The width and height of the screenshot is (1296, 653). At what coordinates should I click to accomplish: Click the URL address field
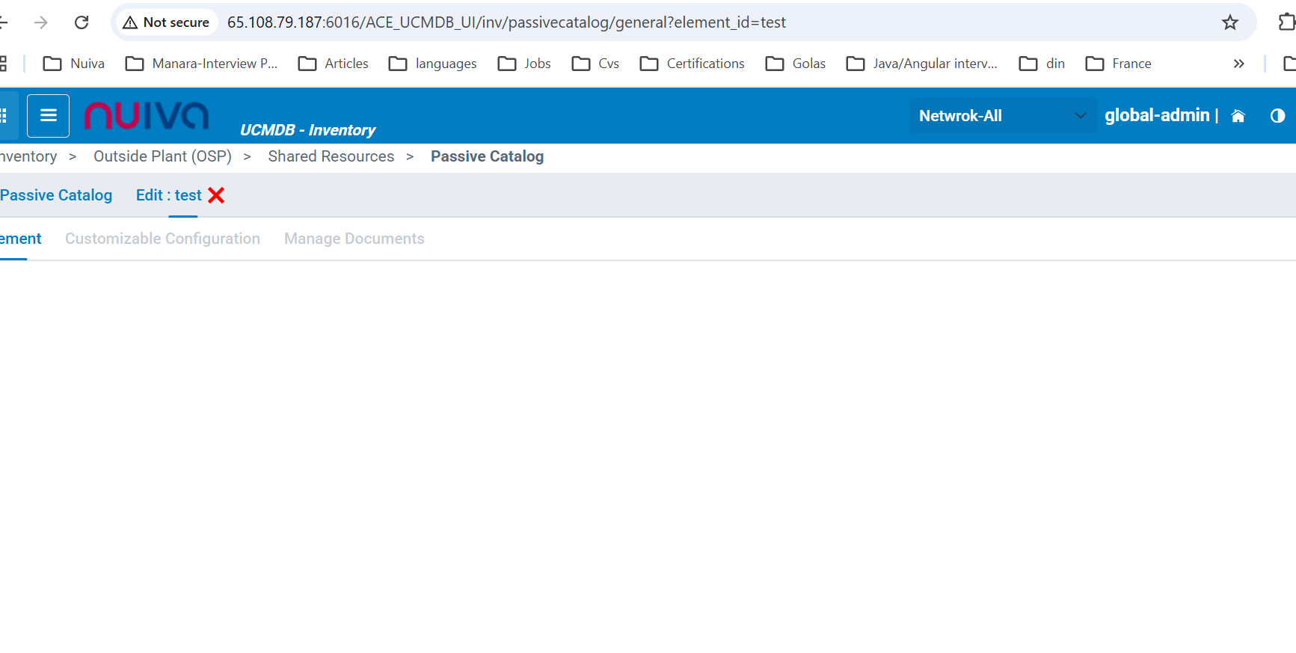coord(673,22)
